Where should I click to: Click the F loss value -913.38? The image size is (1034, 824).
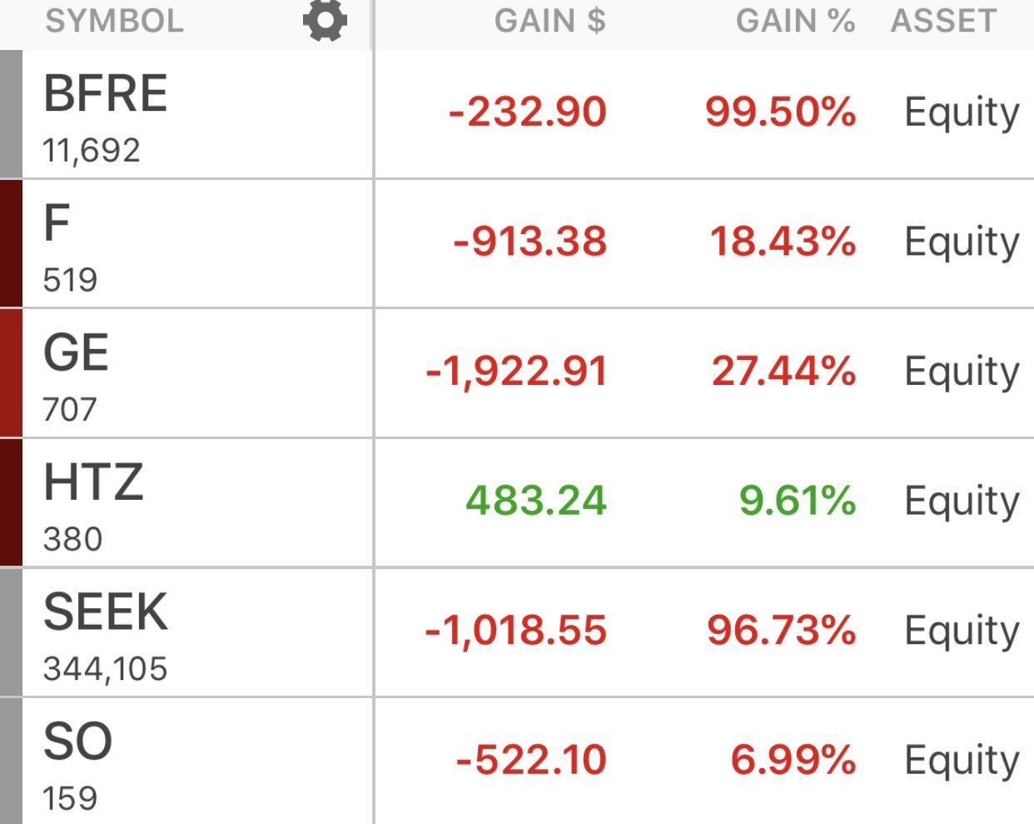[x=530, y=242]
